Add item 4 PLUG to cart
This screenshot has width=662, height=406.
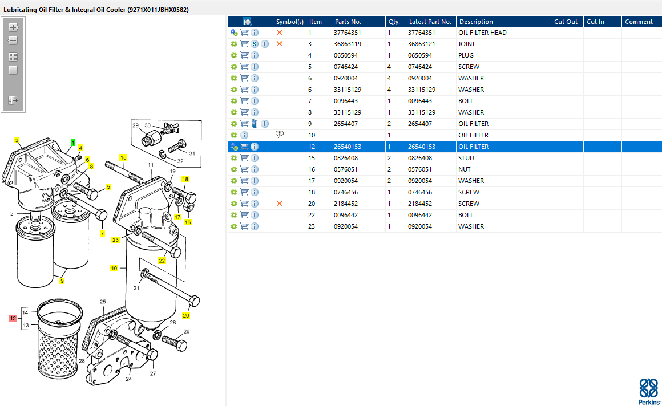[244, 55]
